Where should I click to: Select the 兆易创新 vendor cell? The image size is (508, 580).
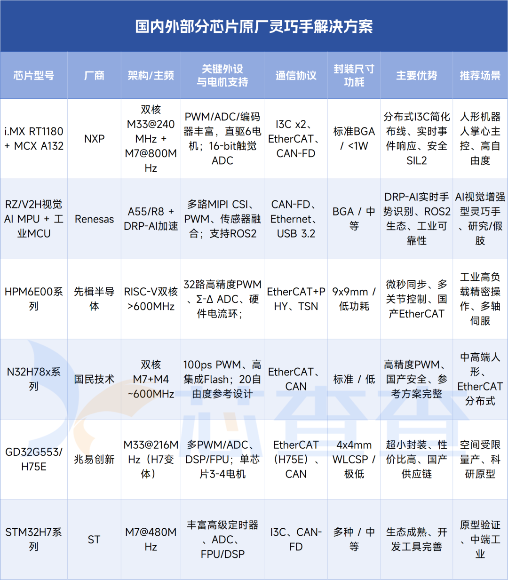coord(94,459)
